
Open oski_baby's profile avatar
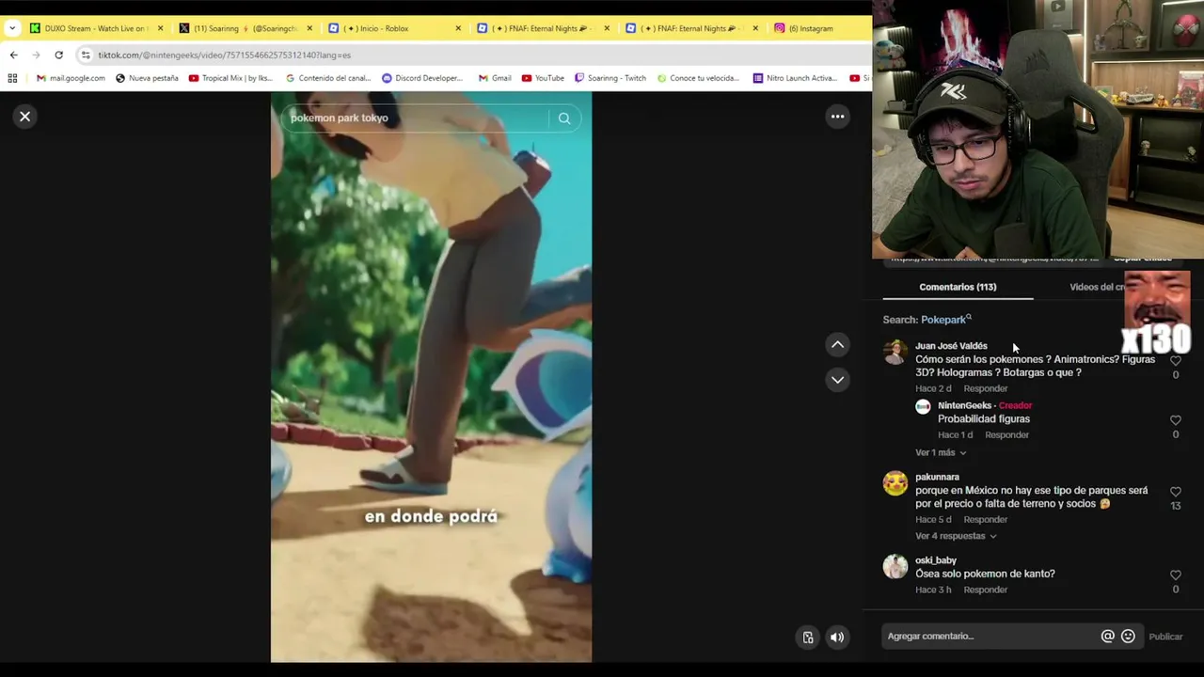[x=895, y=566]
